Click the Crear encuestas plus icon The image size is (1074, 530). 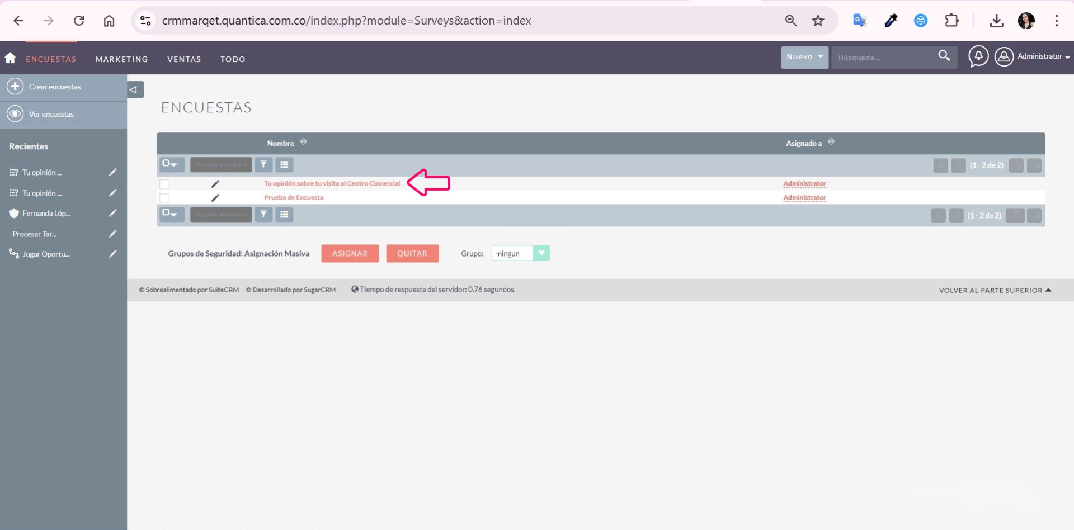(x=15, y=87)
